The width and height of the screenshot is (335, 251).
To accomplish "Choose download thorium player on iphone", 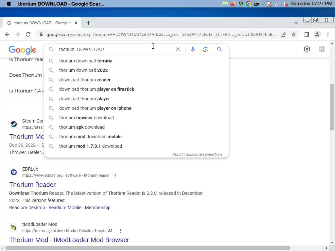I will pyautogui.click(x=136, y=108).
